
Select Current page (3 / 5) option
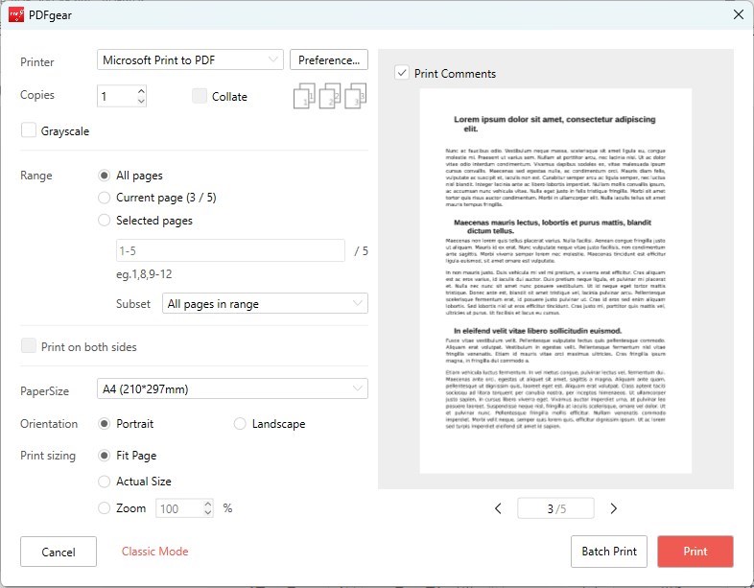point(104,198)
